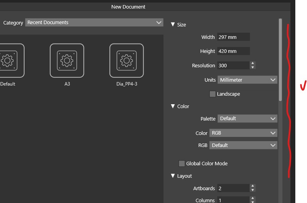Toggle the Global Color Mode checkbox
This screenshot has width=307, height=203.
pos(182,164)
